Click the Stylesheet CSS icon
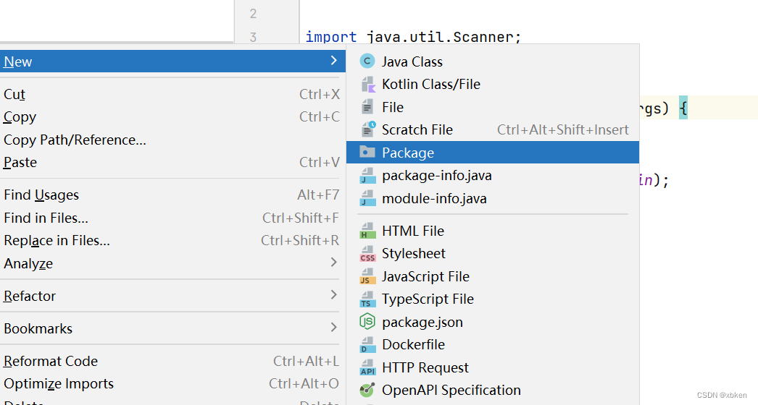This screenshot has width=758, height=405. [367, 254]
